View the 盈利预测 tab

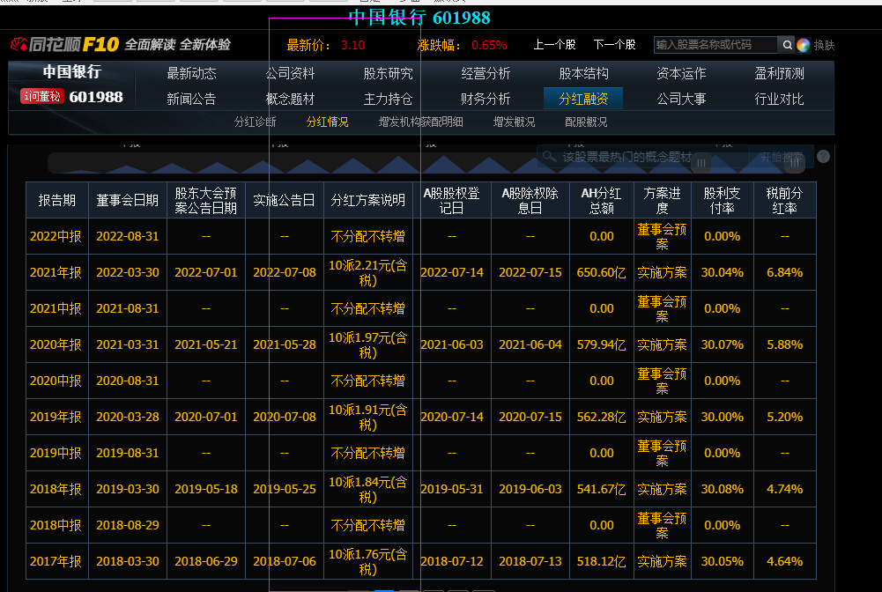coord(779,74)
